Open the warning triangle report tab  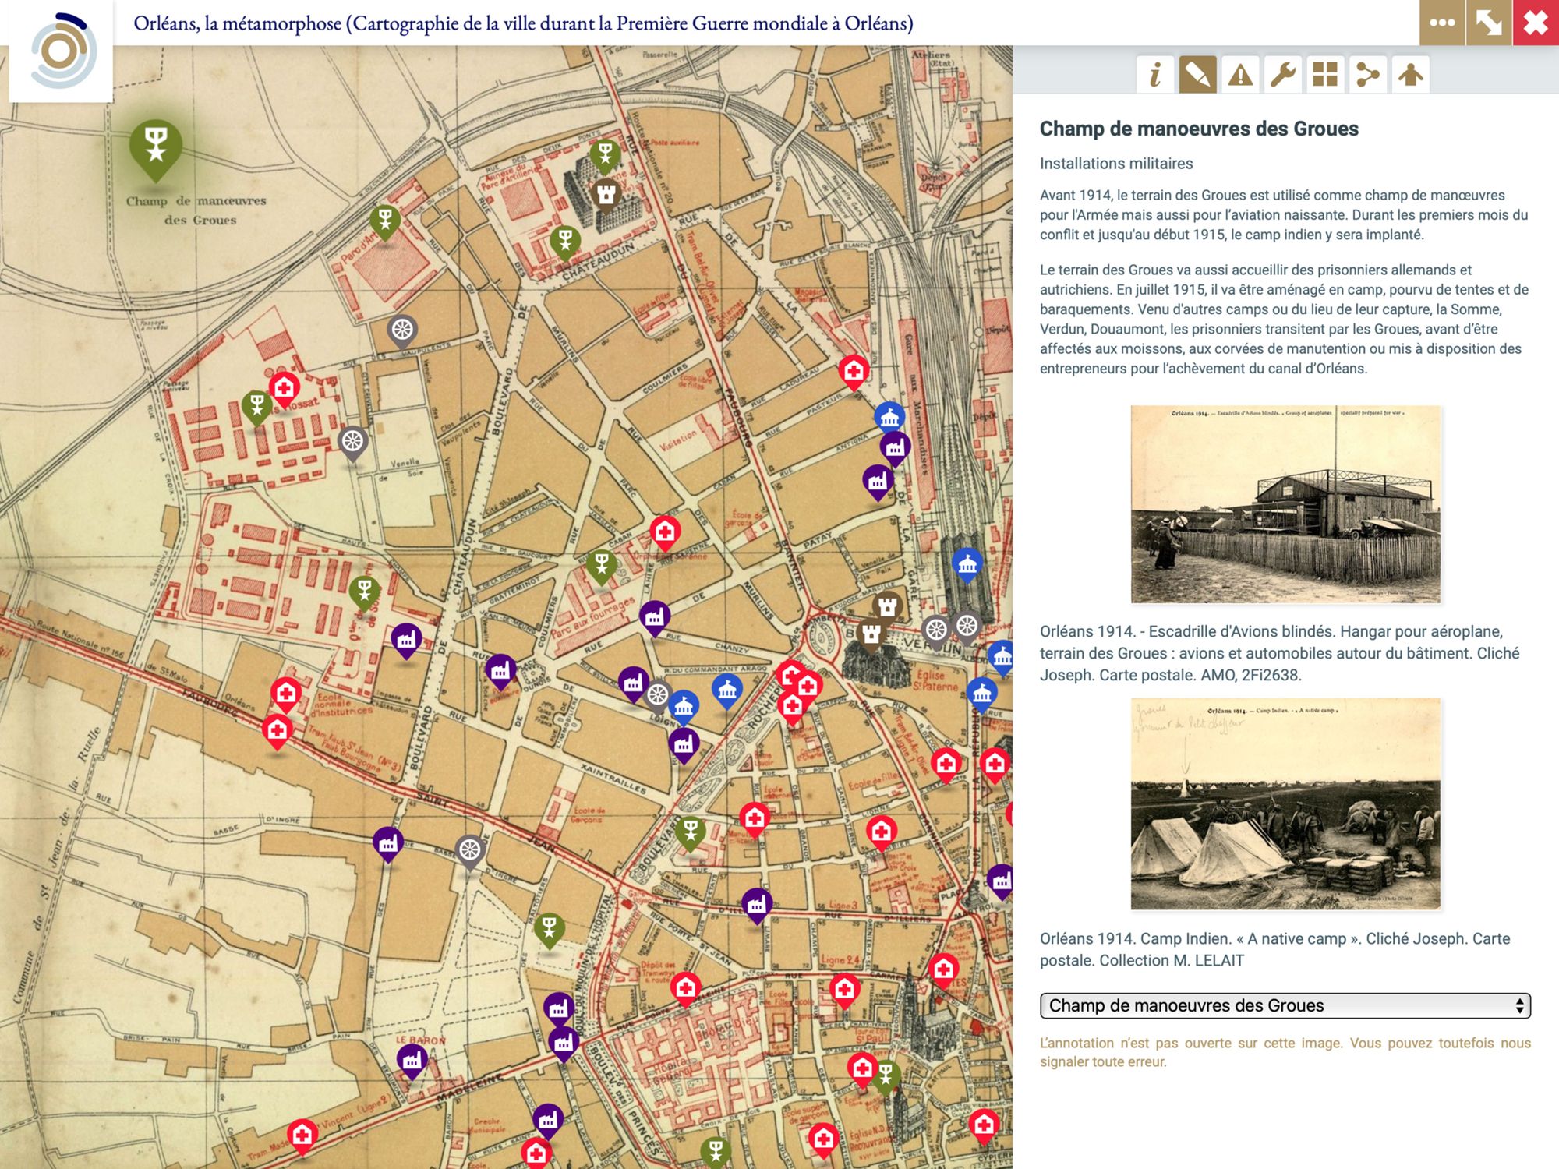(x=1240, y=75)
